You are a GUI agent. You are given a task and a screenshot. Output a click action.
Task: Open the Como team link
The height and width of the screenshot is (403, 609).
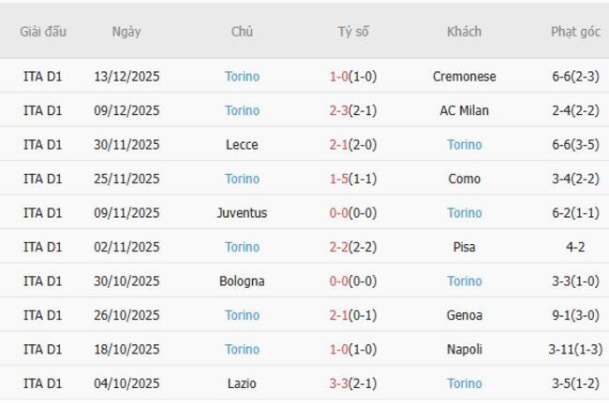pyautogui.click(x=465, y=179)
